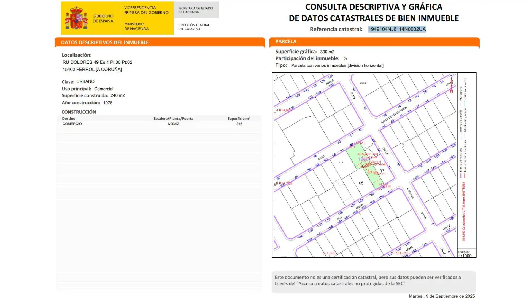Click the Destino column header
Viewport: 529px width, 298px height.
[x=69, y=119]
